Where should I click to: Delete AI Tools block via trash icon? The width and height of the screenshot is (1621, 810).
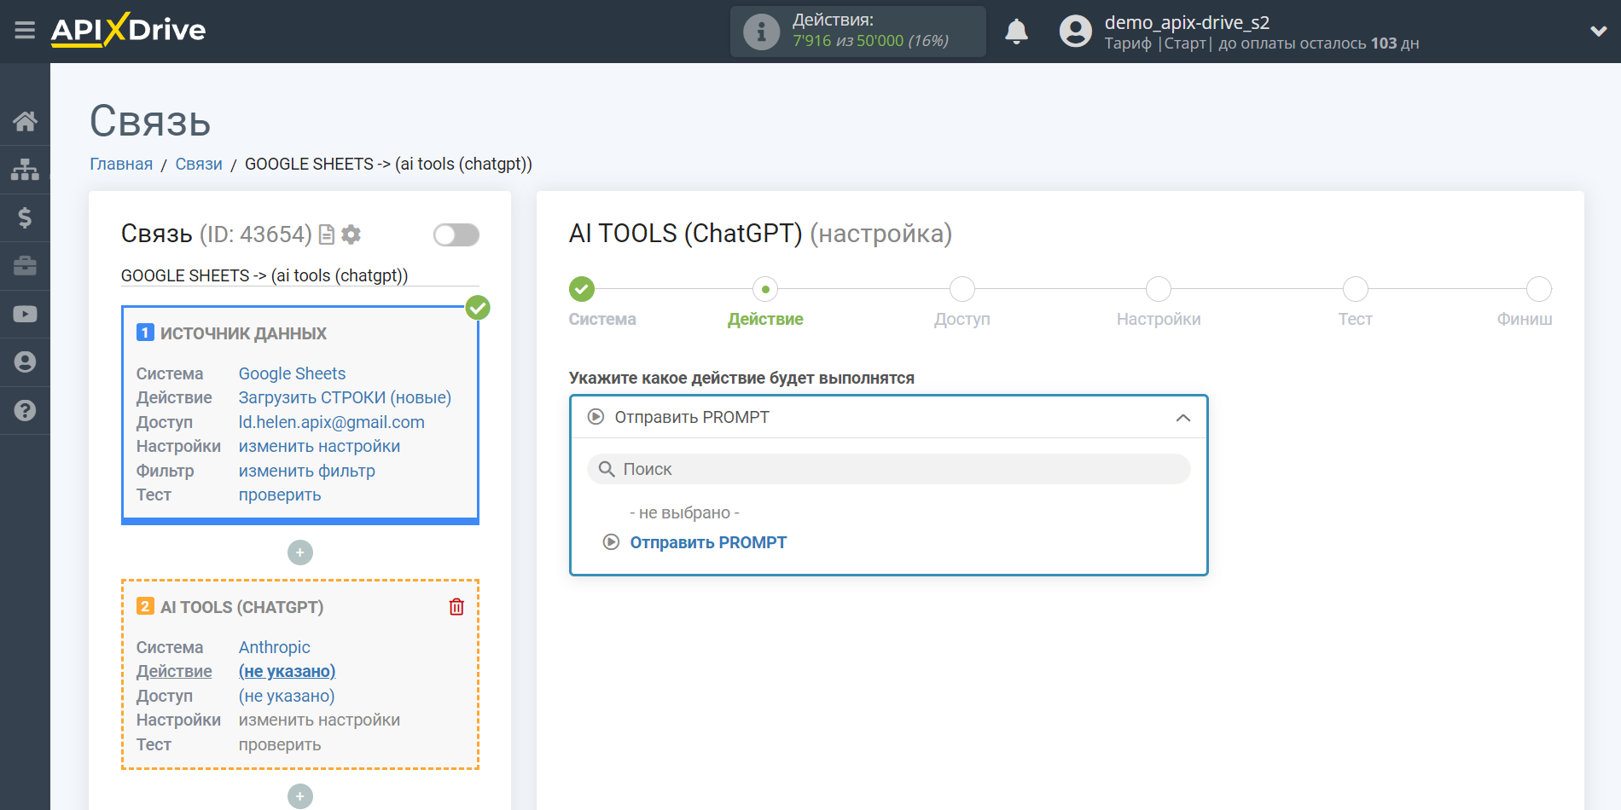click(x=456, y=607)
